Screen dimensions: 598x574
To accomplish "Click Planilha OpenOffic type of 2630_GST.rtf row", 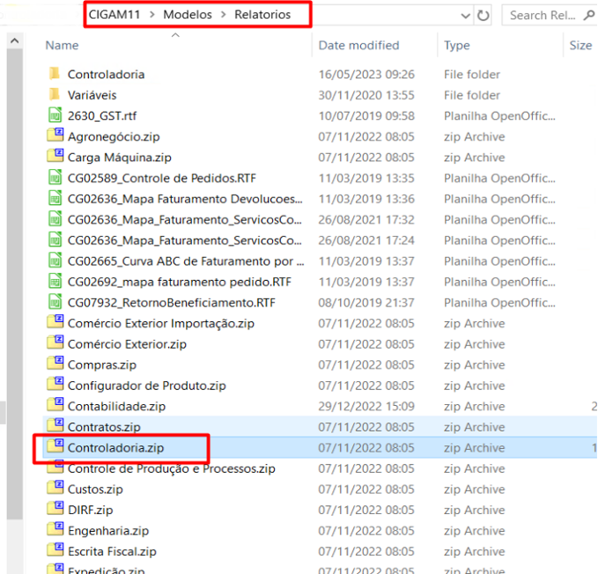I will (499, 115).
